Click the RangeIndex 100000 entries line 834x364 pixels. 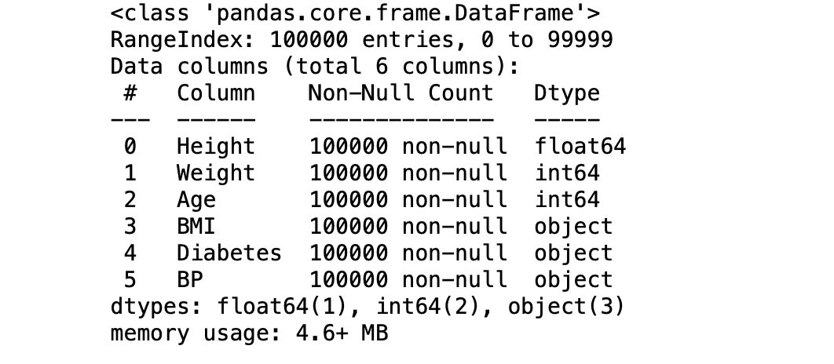pyautogui.click(x=362, y=40)
